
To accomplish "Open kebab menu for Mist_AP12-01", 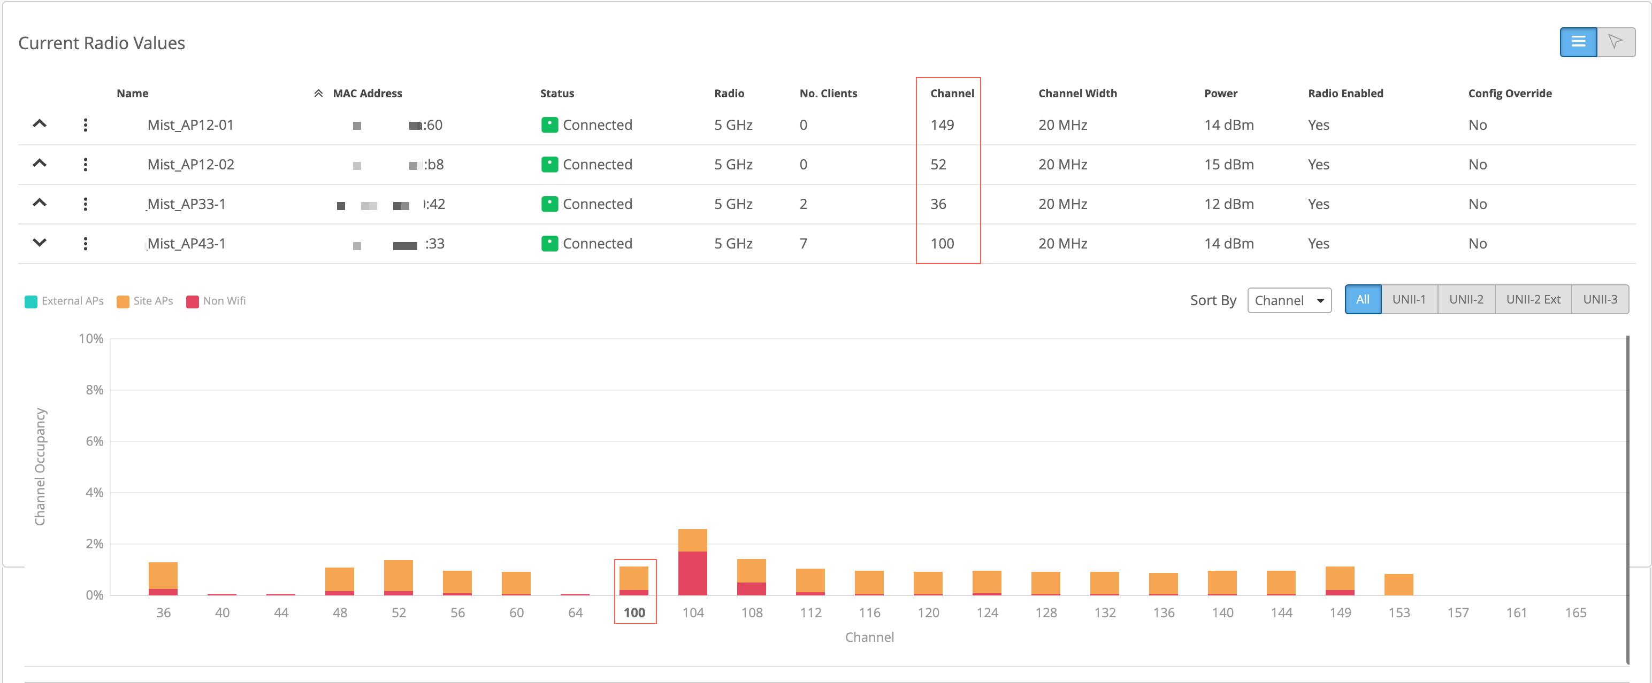I will (x=85, y=125).
